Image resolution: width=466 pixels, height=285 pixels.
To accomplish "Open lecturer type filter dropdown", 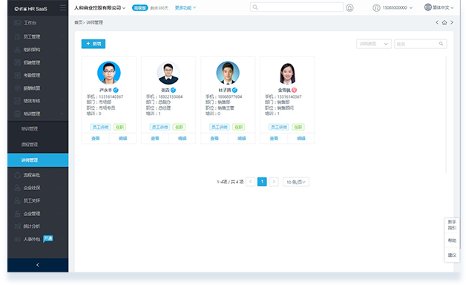I will [x=373, y=44].
